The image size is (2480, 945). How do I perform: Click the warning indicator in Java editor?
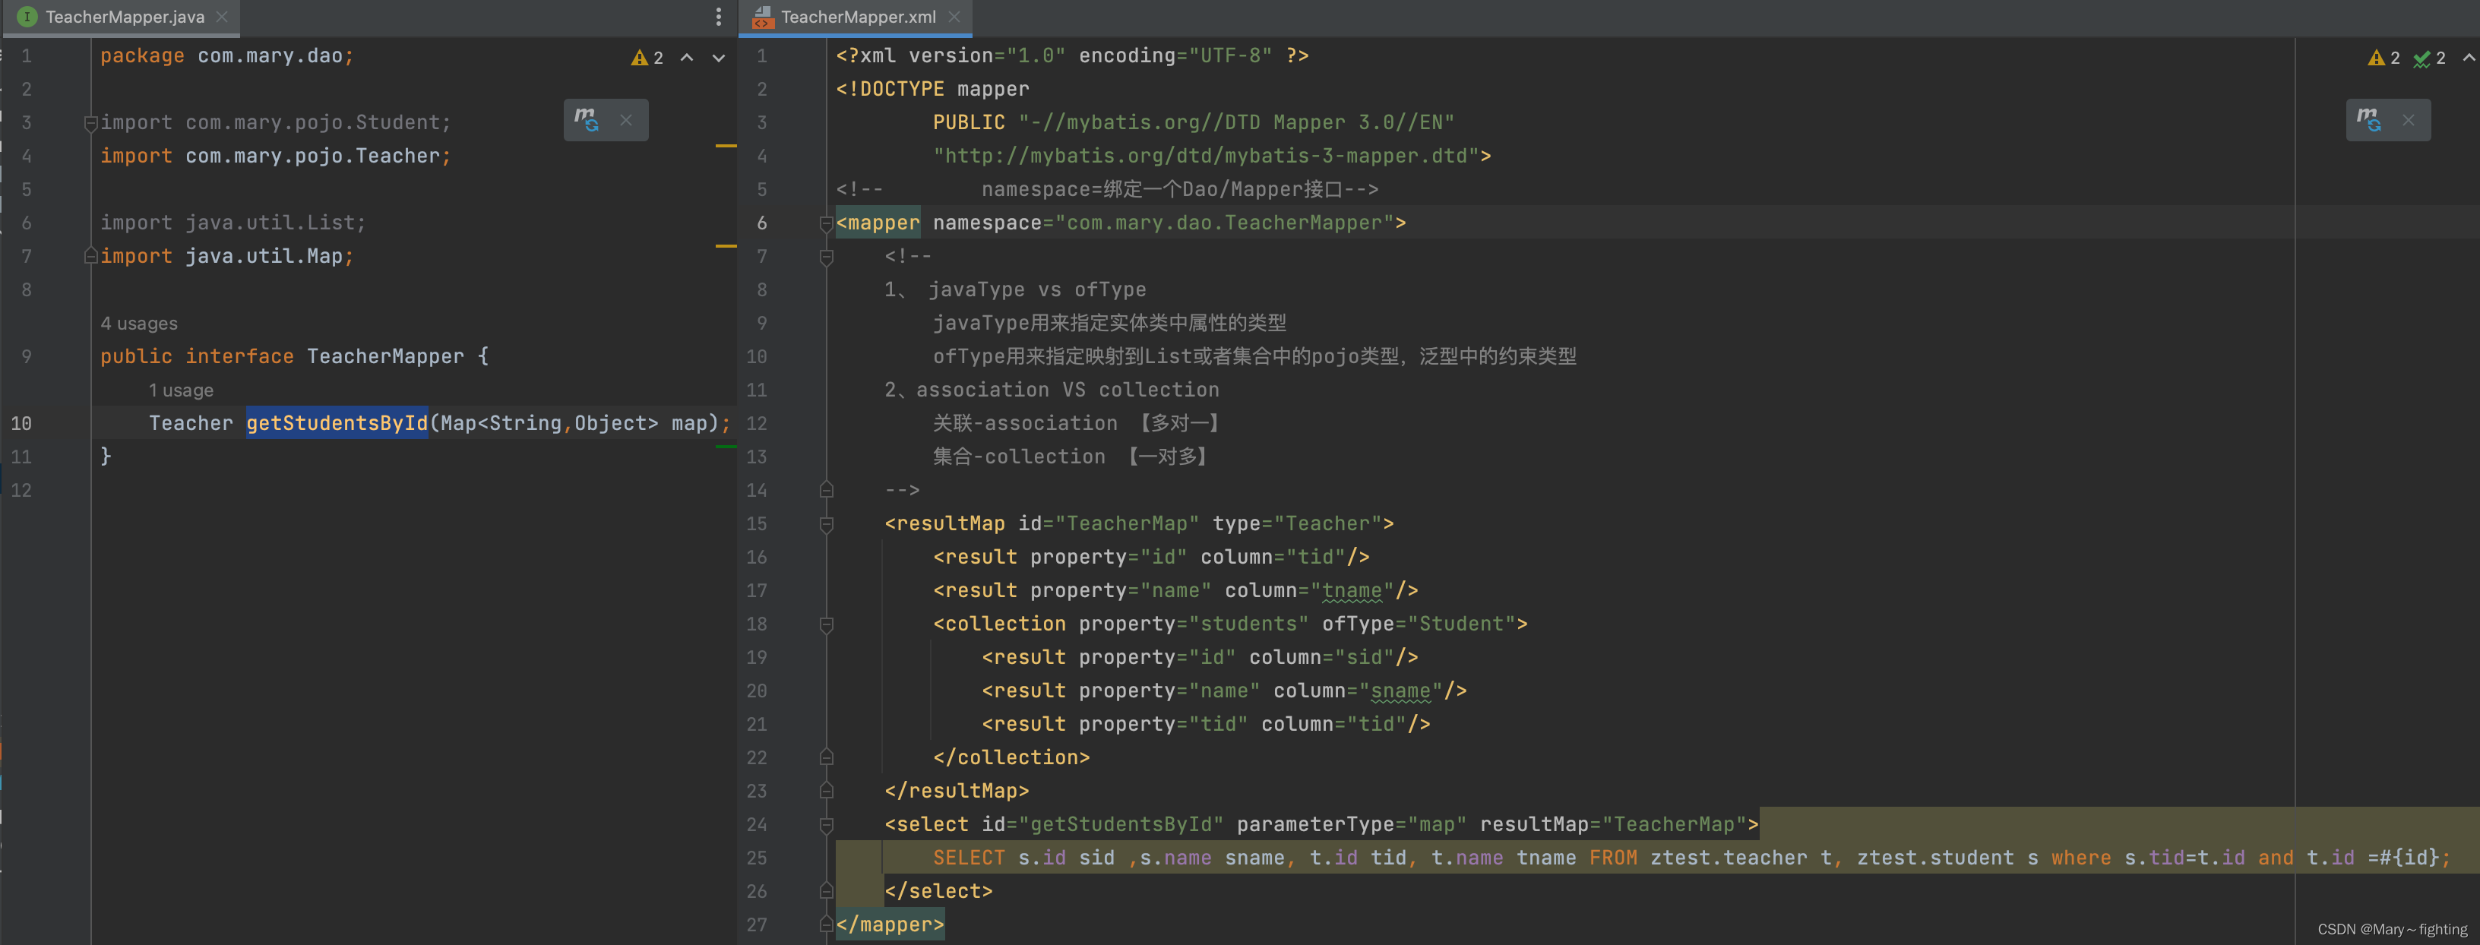click(647, 58)
